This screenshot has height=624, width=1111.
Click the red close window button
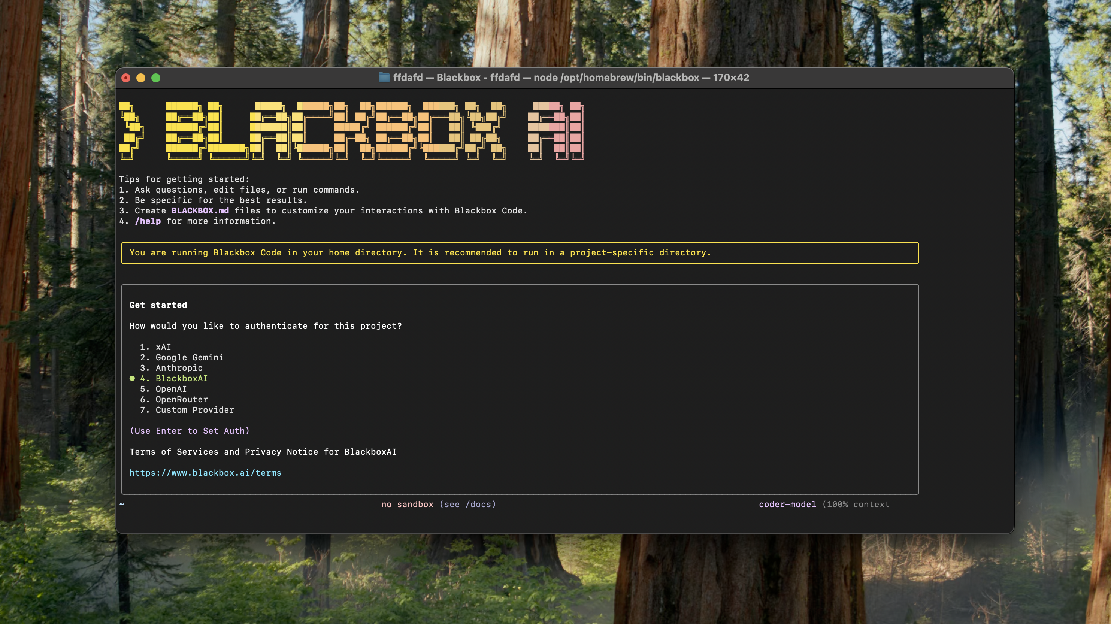(x=126, y=78)
